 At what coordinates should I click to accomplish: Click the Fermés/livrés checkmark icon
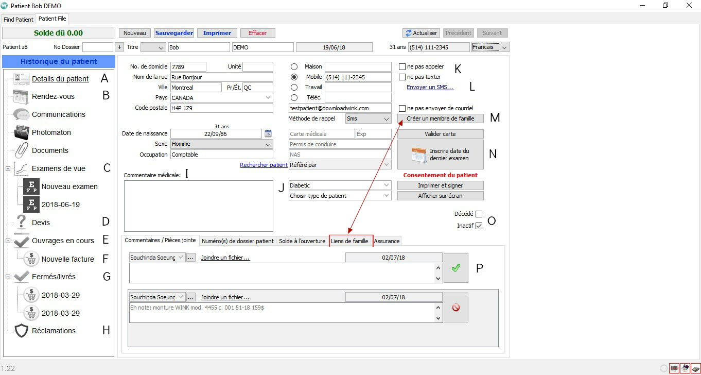(x=22, y=277)
